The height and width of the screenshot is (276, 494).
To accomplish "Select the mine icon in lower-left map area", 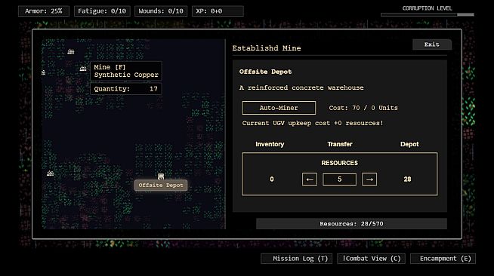I will [x=51, y=173].
